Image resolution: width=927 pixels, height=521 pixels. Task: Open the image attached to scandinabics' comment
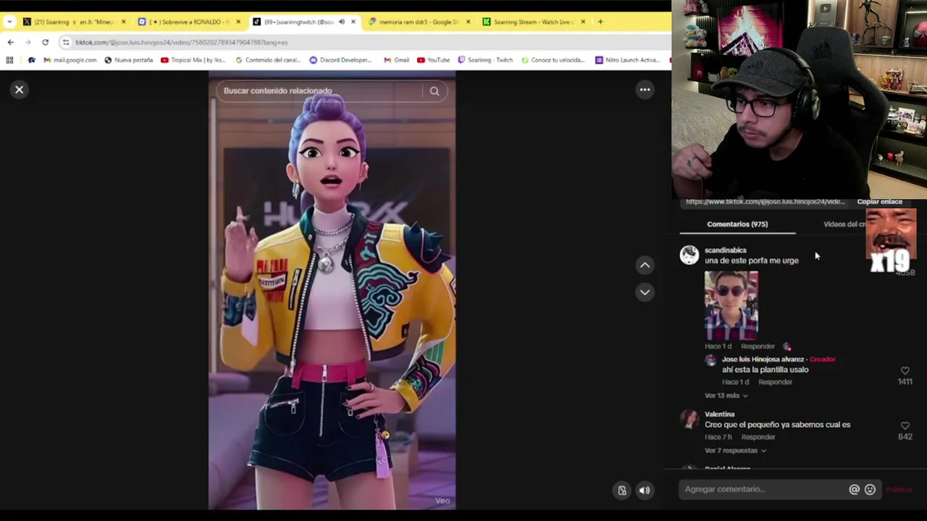731,305
